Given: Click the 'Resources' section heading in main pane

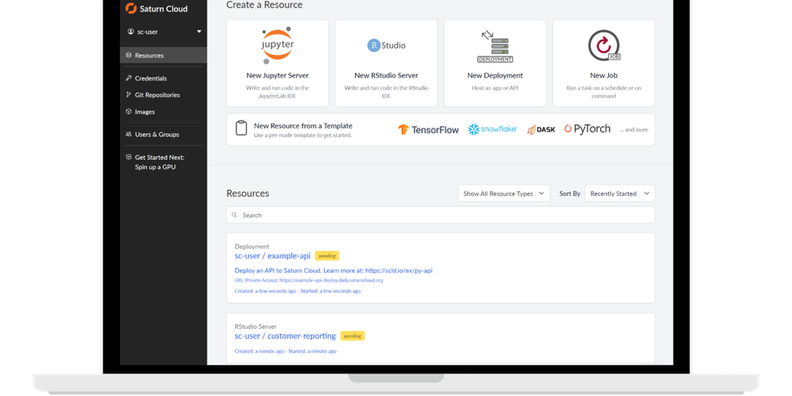Looking at the screenshot, I should tap(247, 193).
